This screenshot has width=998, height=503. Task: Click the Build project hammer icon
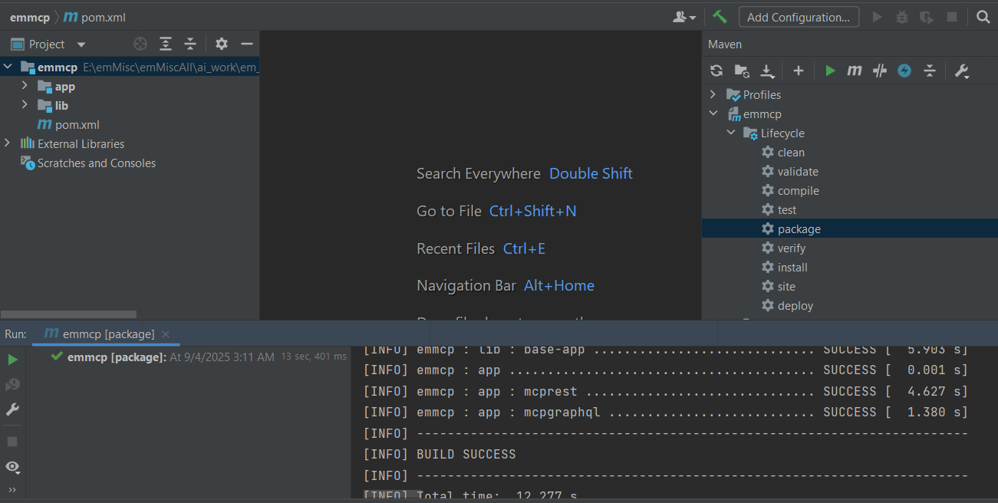tap(720, 16)
